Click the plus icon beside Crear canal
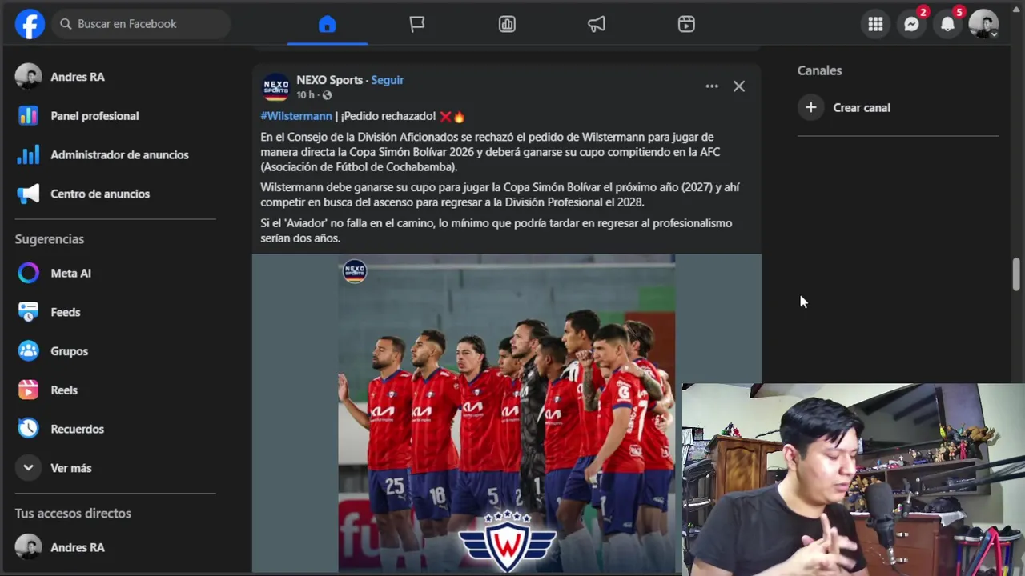The height and width of the screenshot is (576, 1025). 810,107
